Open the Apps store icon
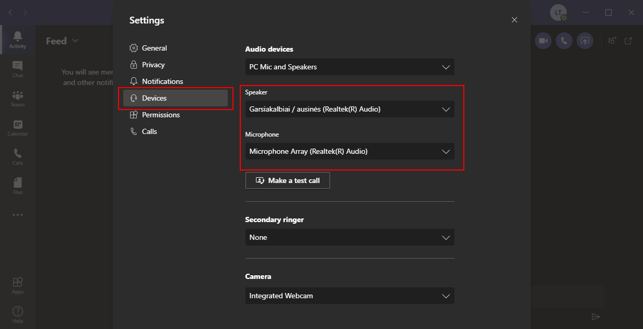643x329 pixels. (17, 285)
